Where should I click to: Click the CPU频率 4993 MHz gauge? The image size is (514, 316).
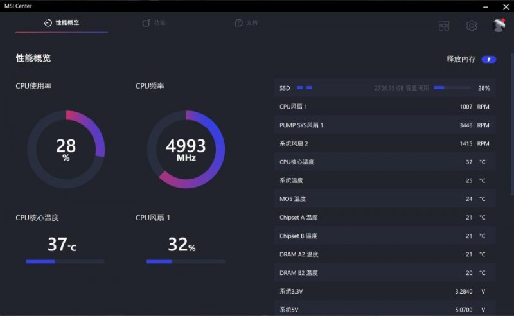coord(186,149)
